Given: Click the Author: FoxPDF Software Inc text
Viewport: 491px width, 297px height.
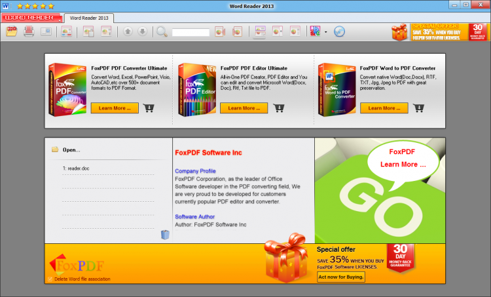Looking at the screenshot, I should (210, 225).
